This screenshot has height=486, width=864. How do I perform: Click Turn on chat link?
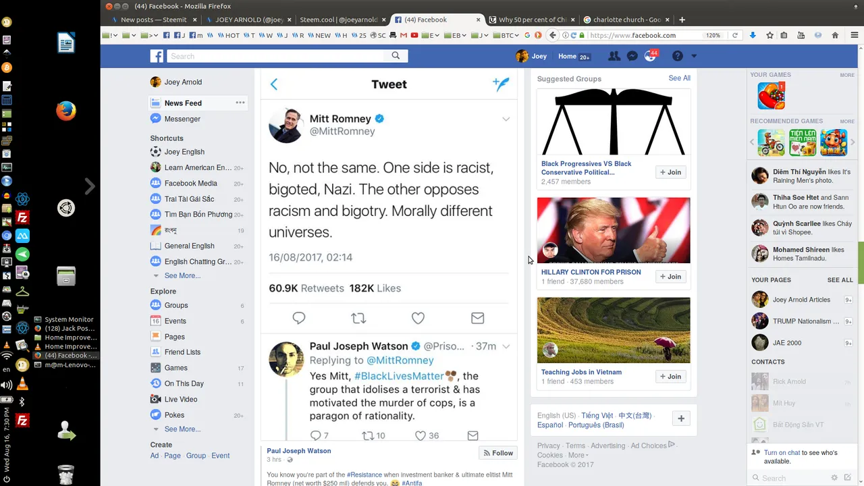pos(782,453)
